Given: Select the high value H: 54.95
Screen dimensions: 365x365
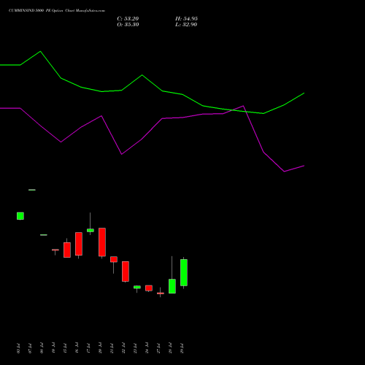Looking at the screenshot, I should (x=186, y=19).
